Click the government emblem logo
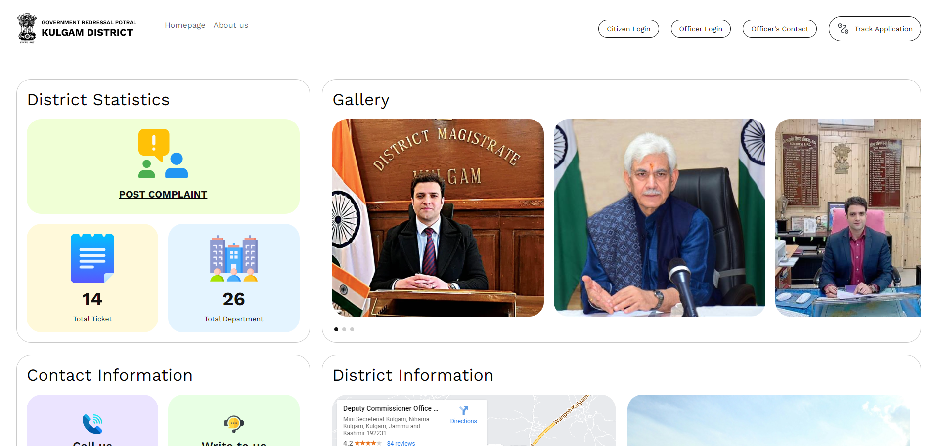Viewport: 936px width, 446px height. tap(27, 29)
